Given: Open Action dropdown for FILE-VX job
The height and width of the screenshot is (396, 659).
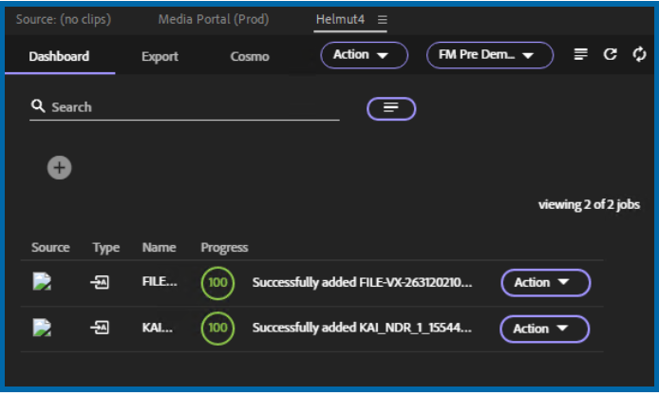Looking at the screenshot, I should click(545, 282).
